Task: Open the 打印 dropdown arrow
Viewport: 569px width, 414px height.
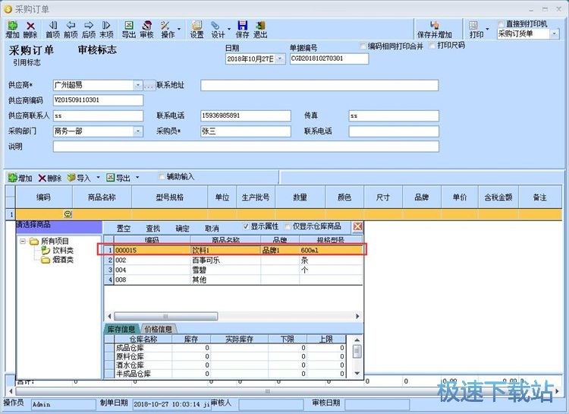Action: click(x=487, y=29)
